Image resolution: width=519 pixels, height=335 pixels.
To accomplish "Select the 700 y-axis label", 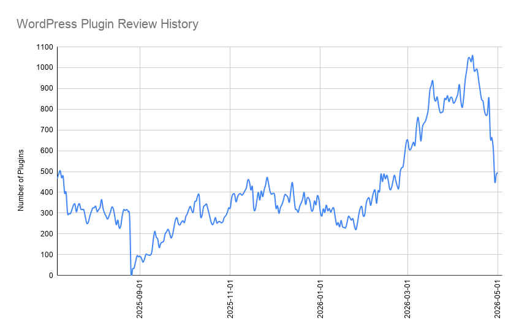I will (x=47, y=130).
